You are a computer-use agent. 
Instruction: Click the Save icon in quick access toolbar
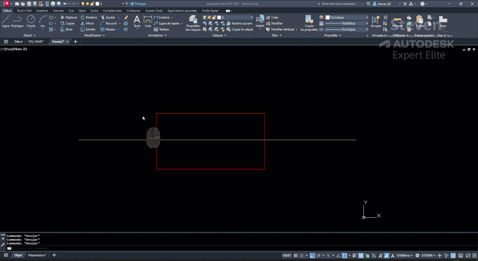[x=29, y=4]
